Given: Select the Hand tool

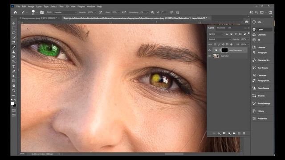Looking at the screenshot, I should 14,86.
